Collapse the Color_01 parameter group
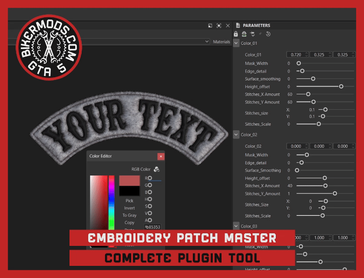364x278 pixels. point(236,43)
